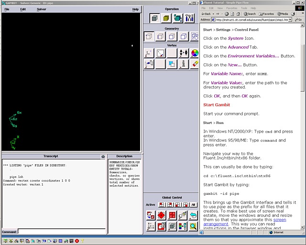Click the browser Stop icon
This screenshot has height=245, width=306.
tap(227, 14)
